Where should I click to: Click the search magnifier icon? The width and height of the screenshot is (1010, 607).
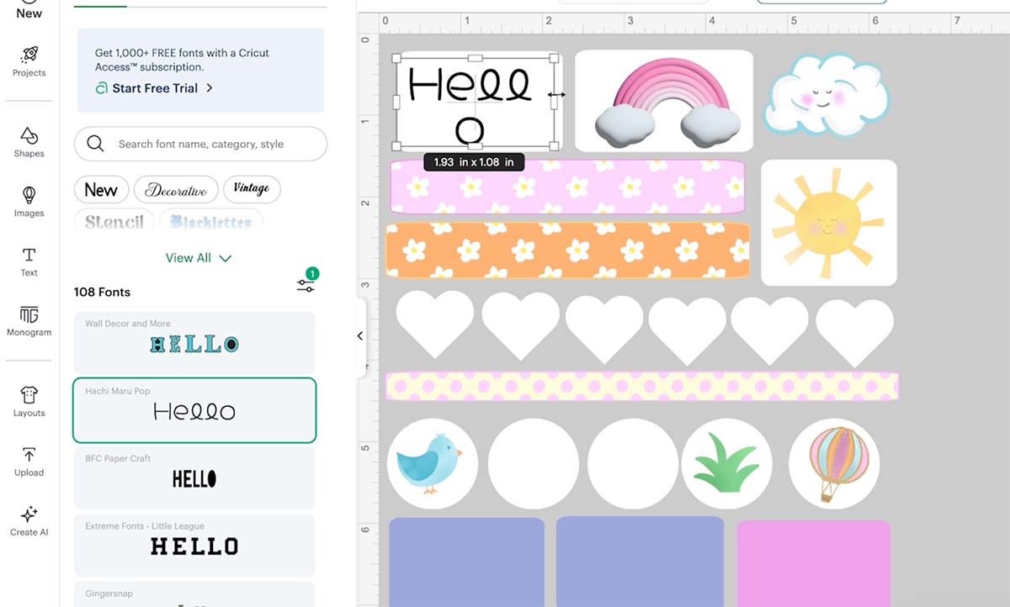point(95,144)
